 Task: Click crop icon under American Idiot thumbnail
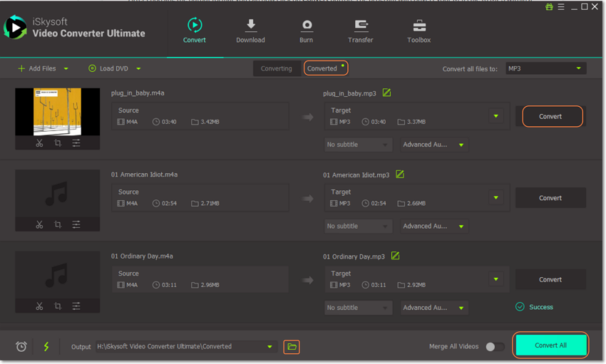(x=58, y=224)
